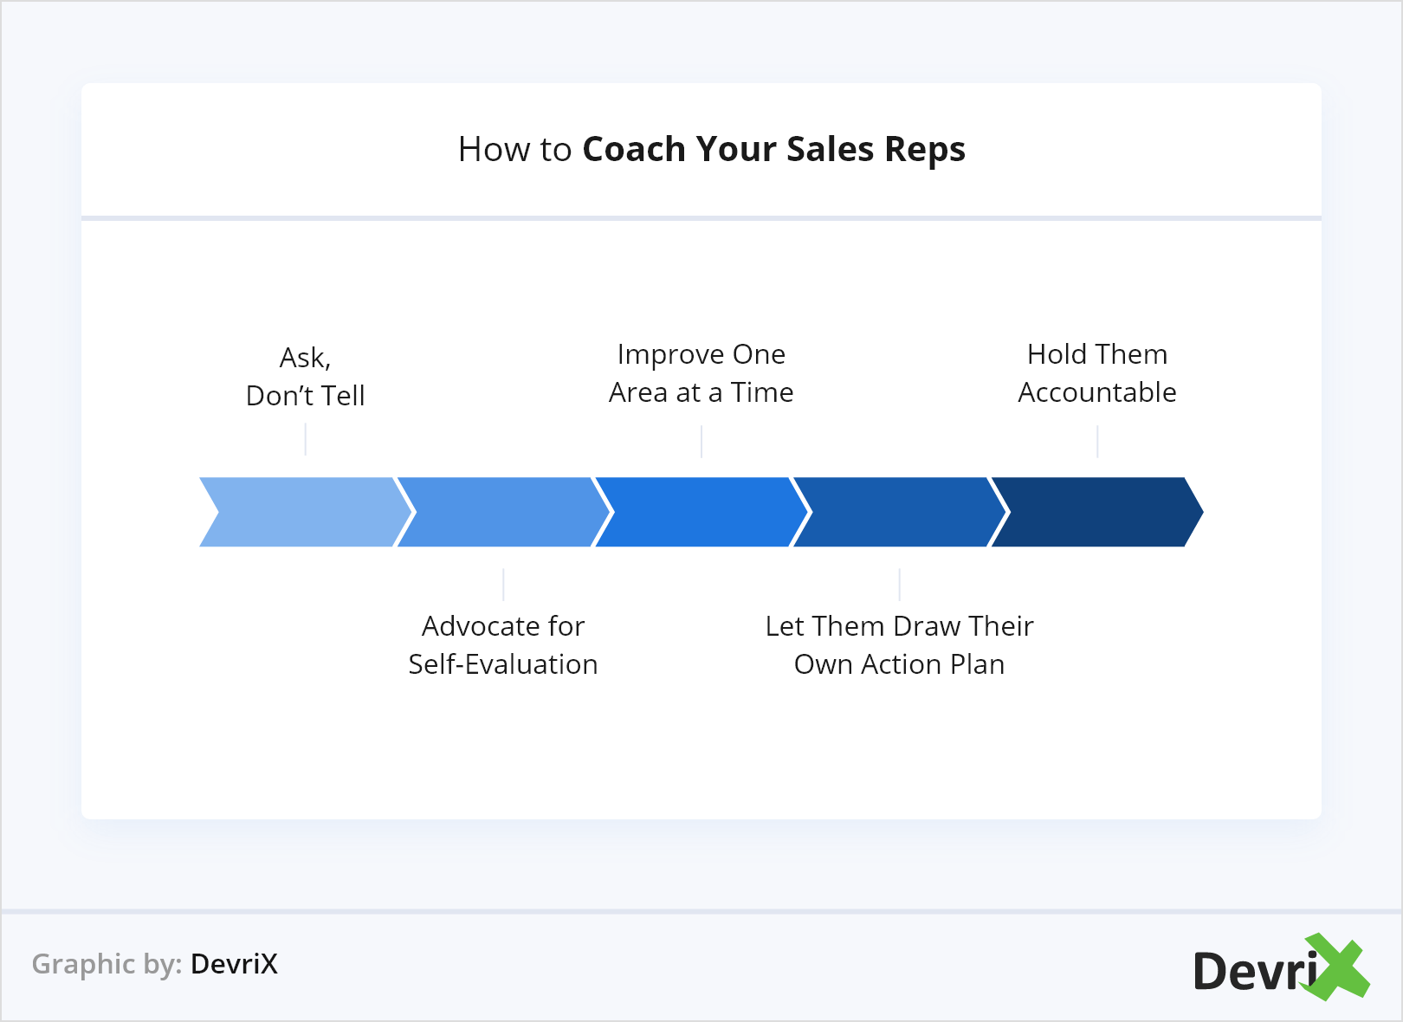Select the "Advocate for Self-Evaluation" label
Viewport: 1403px width, 1022px height.
tap(503, 645)
